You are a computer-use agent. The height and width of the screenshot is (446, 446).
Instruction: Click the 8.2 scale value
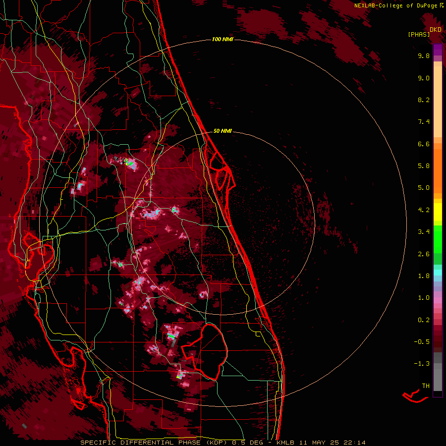tap(424, 100)
